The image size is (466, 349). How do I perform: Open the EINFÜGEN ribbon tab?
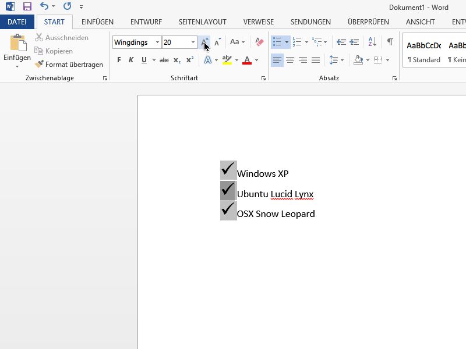(97, 22)
